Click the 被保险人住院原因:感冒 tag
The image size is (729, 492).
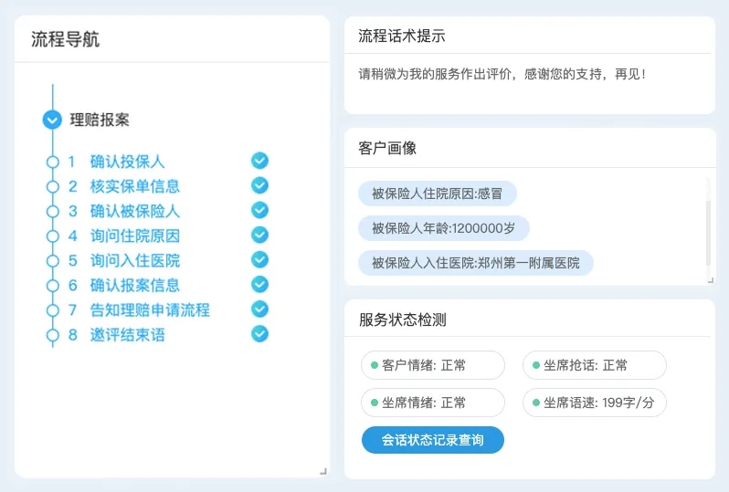pyautogui.click(x=438, y=194)
